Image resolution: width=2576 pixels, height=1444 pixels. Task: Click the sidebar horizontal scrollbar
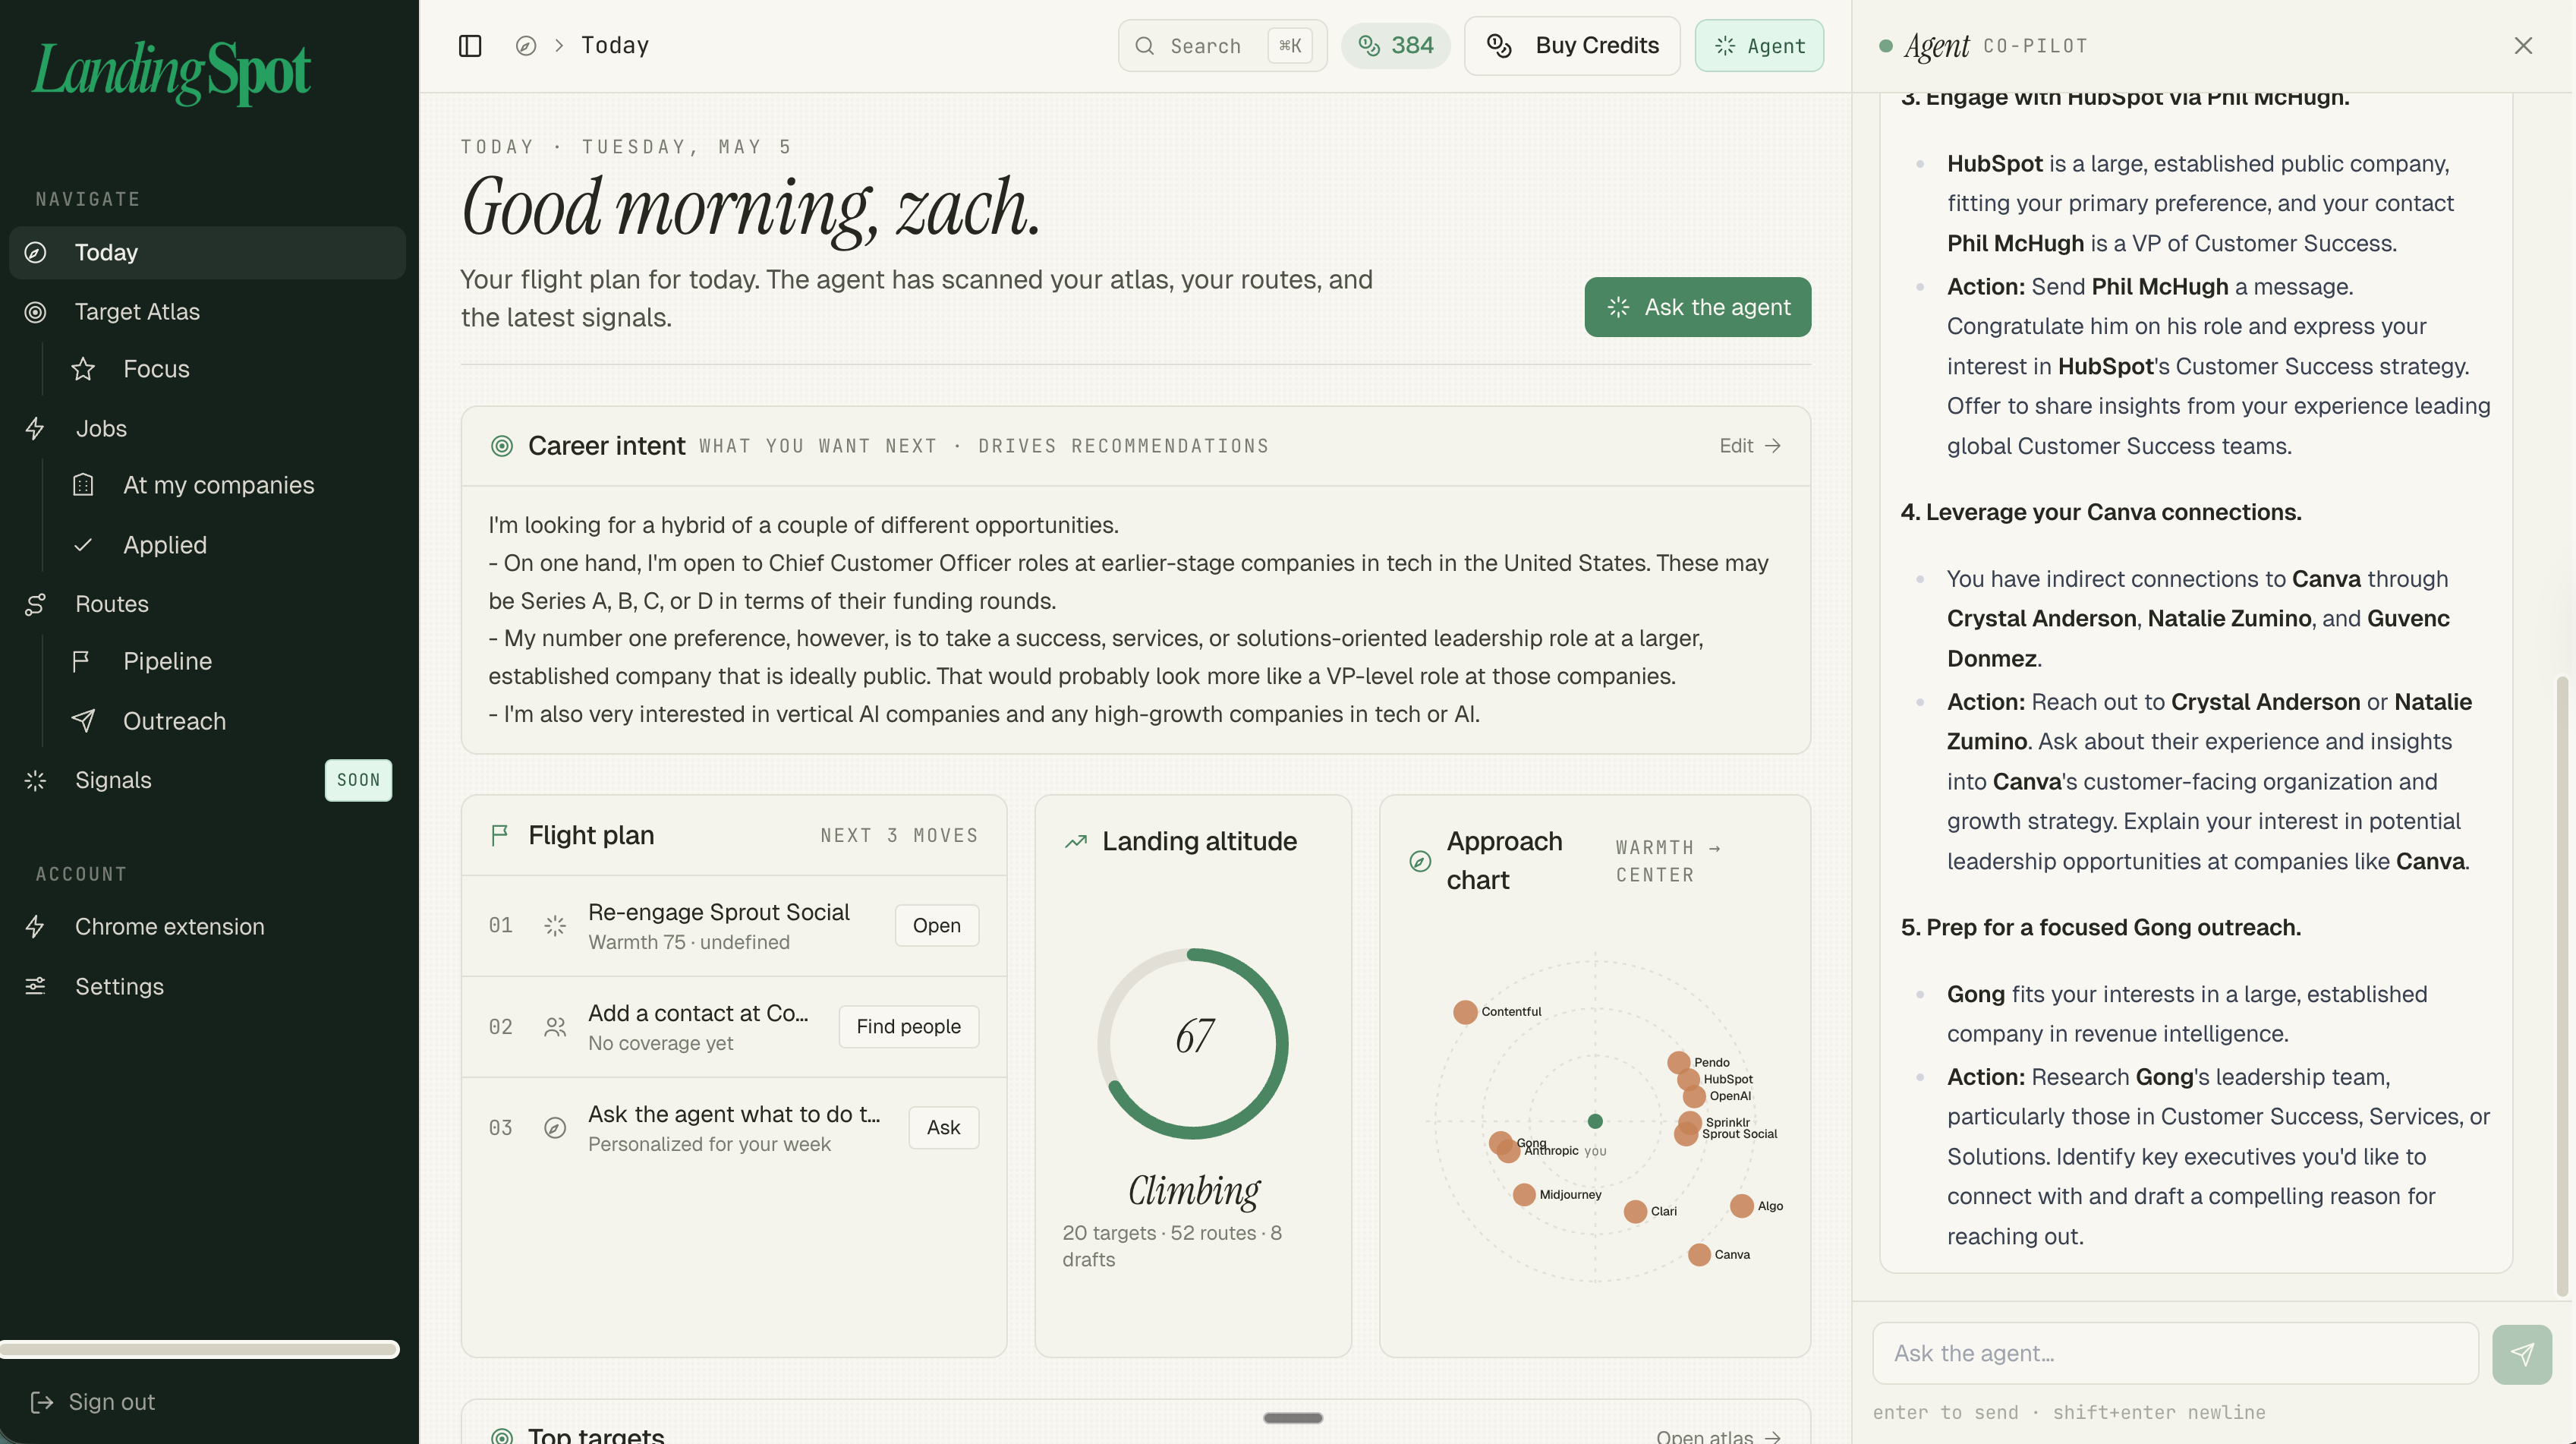coord(199,1349)
